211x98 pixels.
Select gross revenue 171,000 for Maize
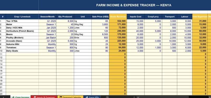pyautogui.click(x=118, y=24)
